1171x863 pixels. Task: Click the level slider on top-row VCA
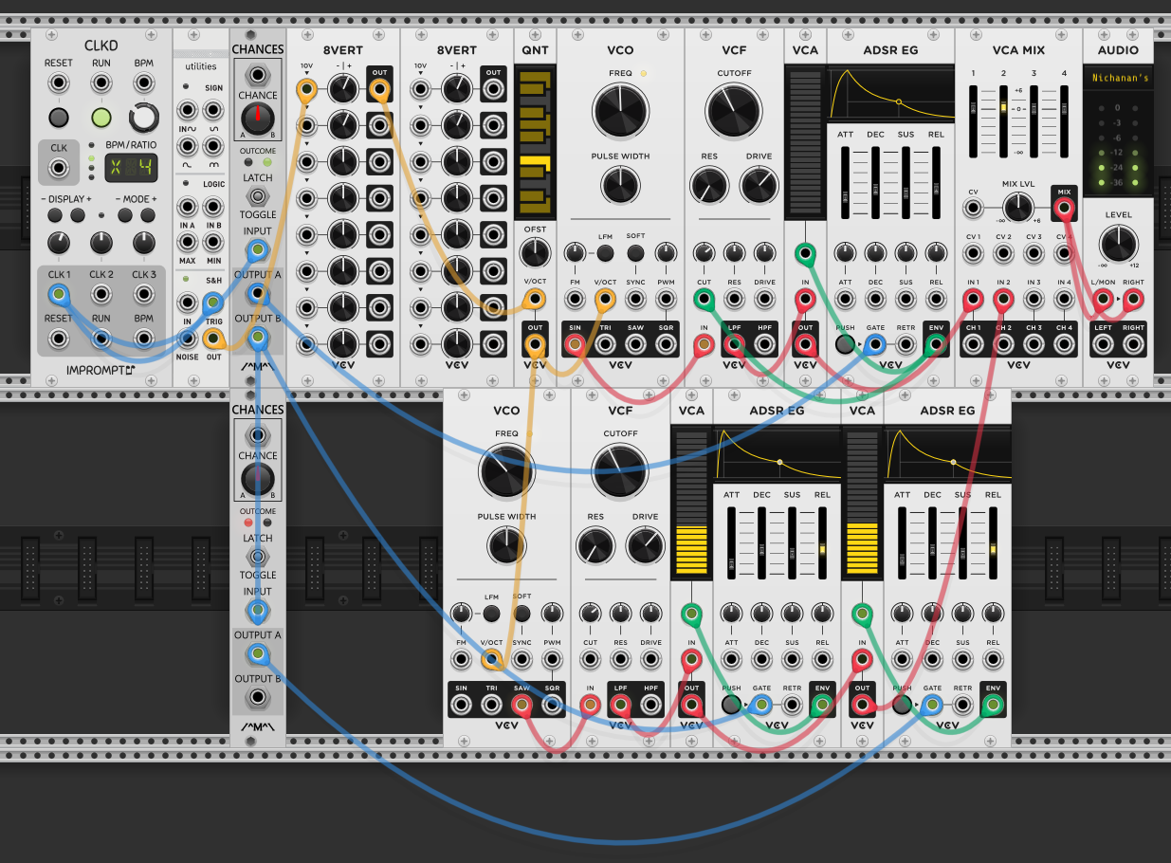(804, 143)
